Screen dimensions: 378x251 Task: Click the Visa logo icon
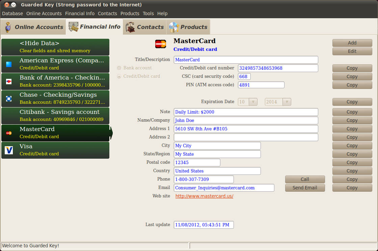[x=9, y=150]
